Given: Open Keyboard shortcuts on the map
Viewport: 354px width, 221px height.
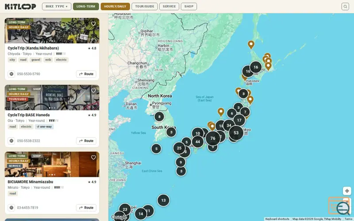Looking at the screenshot, I should pos(277,219).
